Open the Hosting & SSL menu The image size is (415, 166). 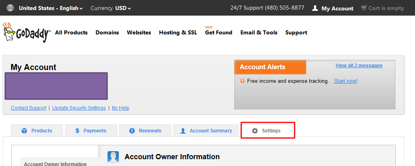[178, 32]
